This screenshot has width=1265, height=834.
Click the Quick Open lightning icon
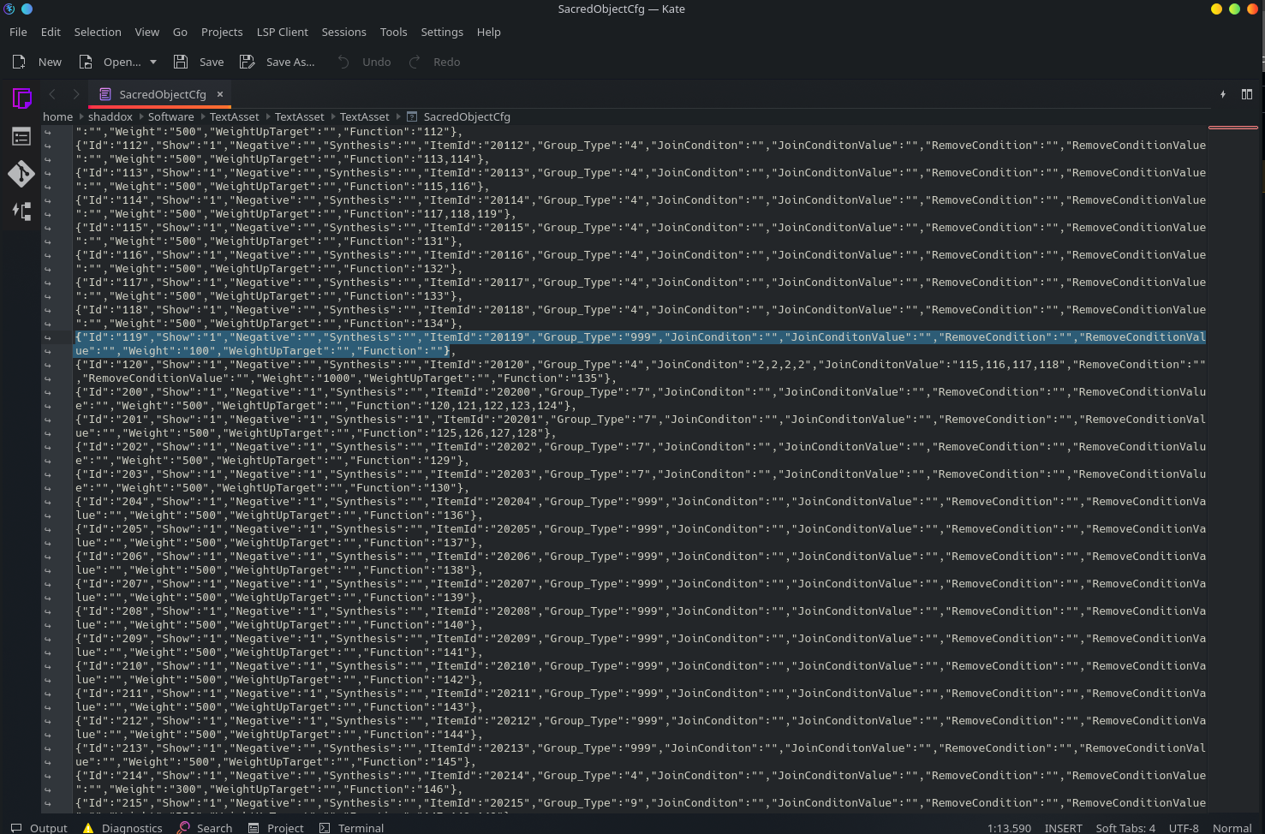click(1222, 94)
